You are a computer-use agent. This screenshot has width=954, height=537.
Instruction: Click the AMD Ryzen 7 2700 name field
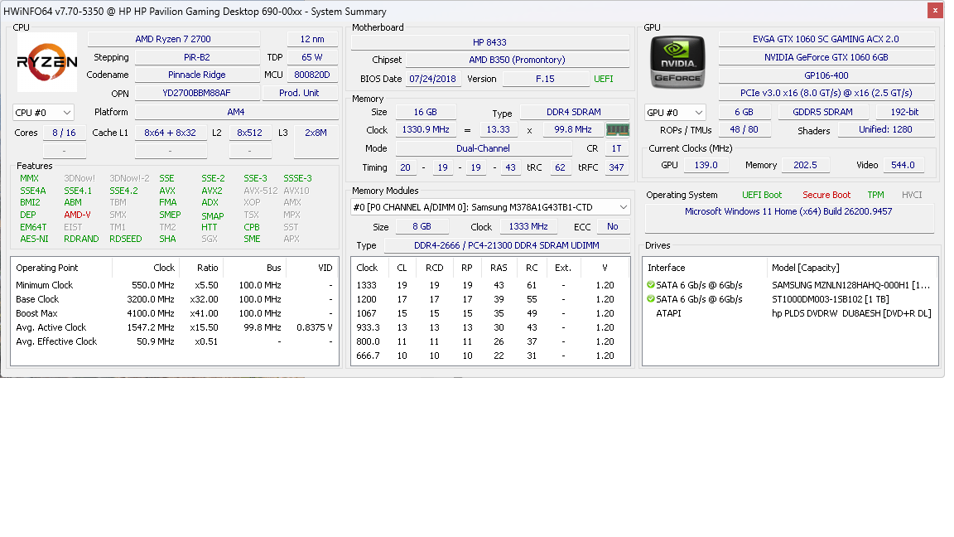[173, 39]
